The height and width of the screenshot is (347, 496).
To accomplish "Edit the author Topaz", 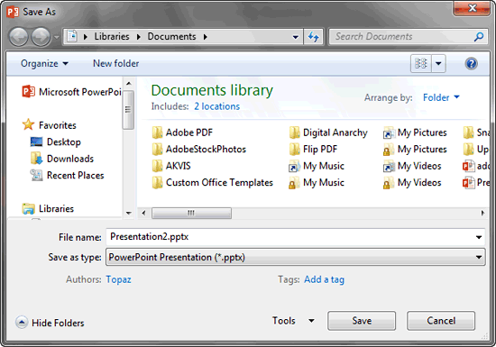I will point(118,279).
